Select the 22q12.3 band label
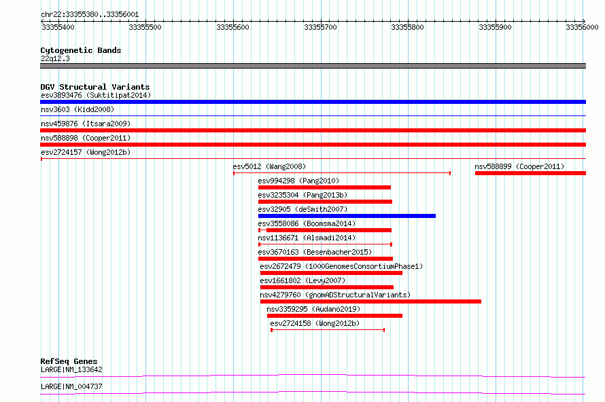Image resolution: width=605 pixels, height=402 pixels. [55, 58]
